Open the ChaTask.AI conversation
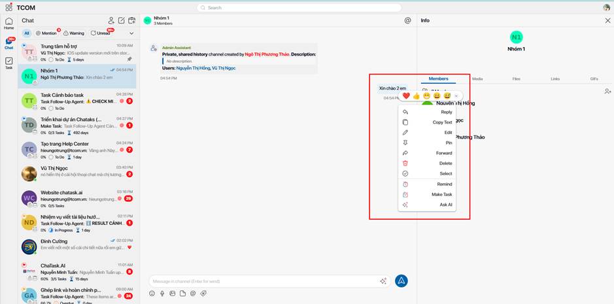 [78, 272]
